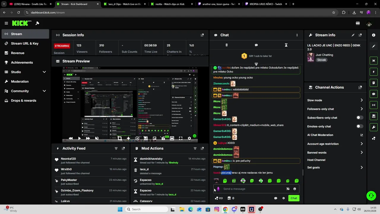The image size is (380, 214).
Task: Open the emoji picker in message box
Action: (294, 189)
